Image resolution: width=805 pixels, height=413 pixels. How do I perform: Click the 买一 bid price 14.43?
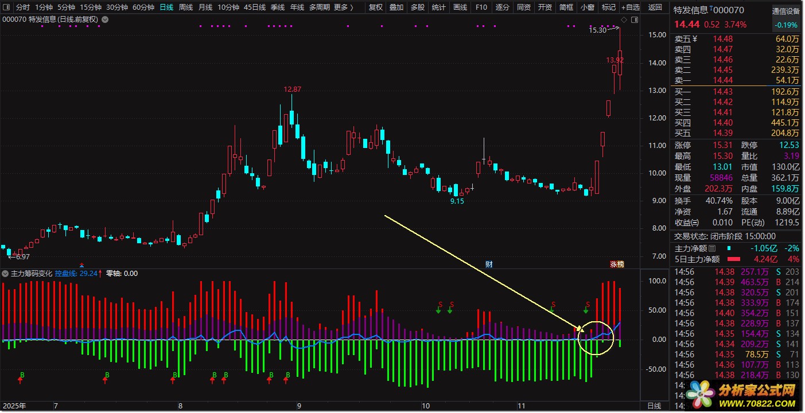pos(723,92)
